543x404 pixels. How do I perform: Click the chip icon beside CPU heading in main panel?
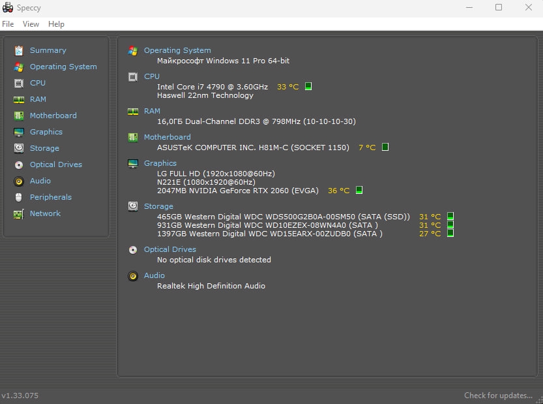[132, 76]
